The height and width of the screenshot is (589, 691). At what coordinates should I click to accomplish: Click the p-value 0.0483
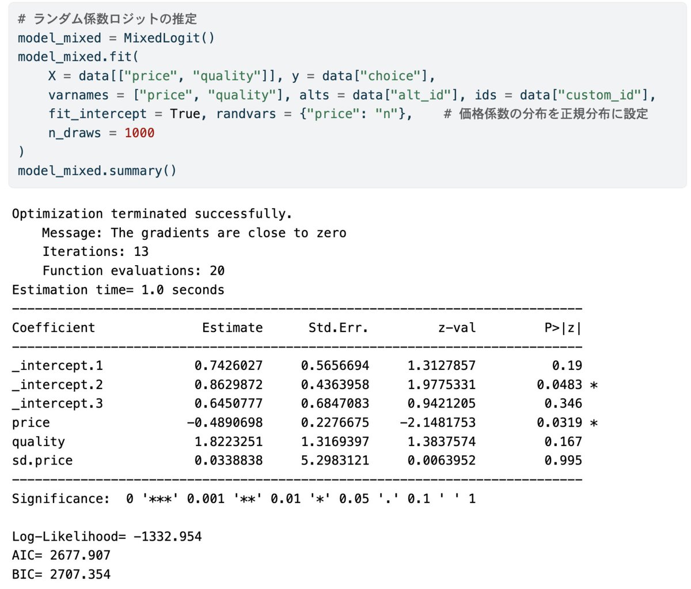coord(560,385)
